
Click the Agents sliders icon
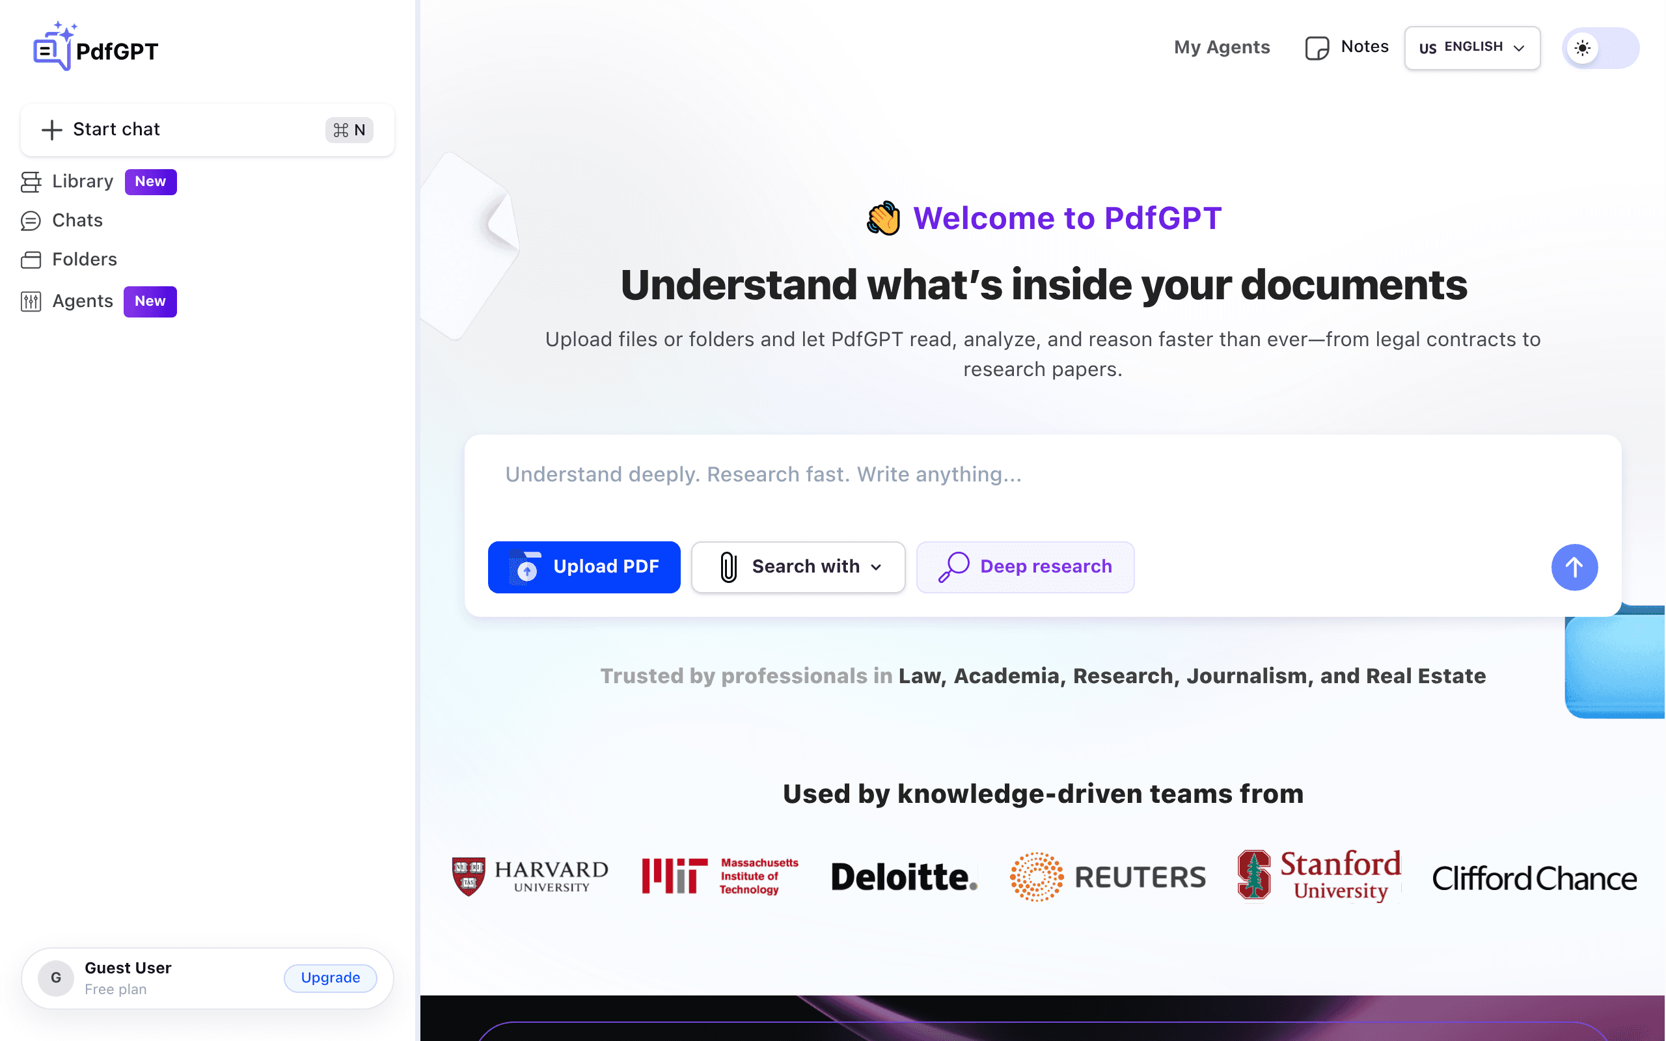(31, 301)
